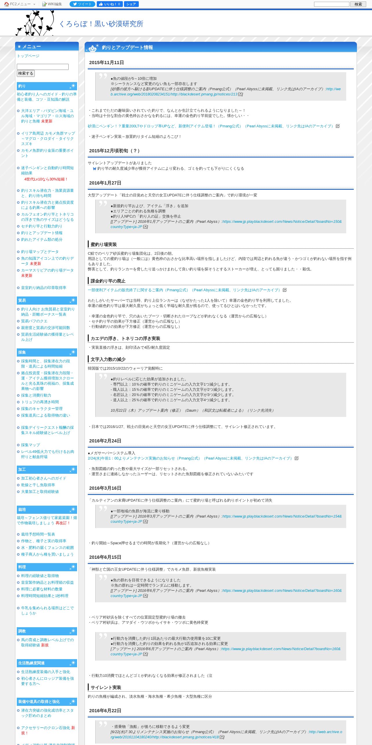Click the floral site logo image
This screenshot has width=372, height=745.
click(x=35, y=23)
